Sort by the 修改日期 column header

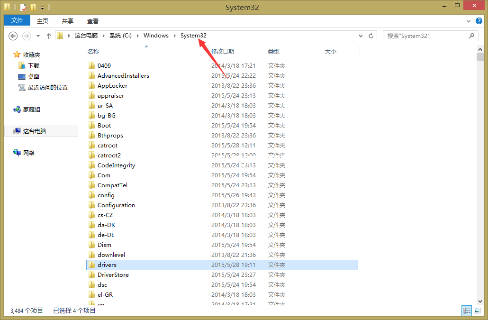[223, 51]
